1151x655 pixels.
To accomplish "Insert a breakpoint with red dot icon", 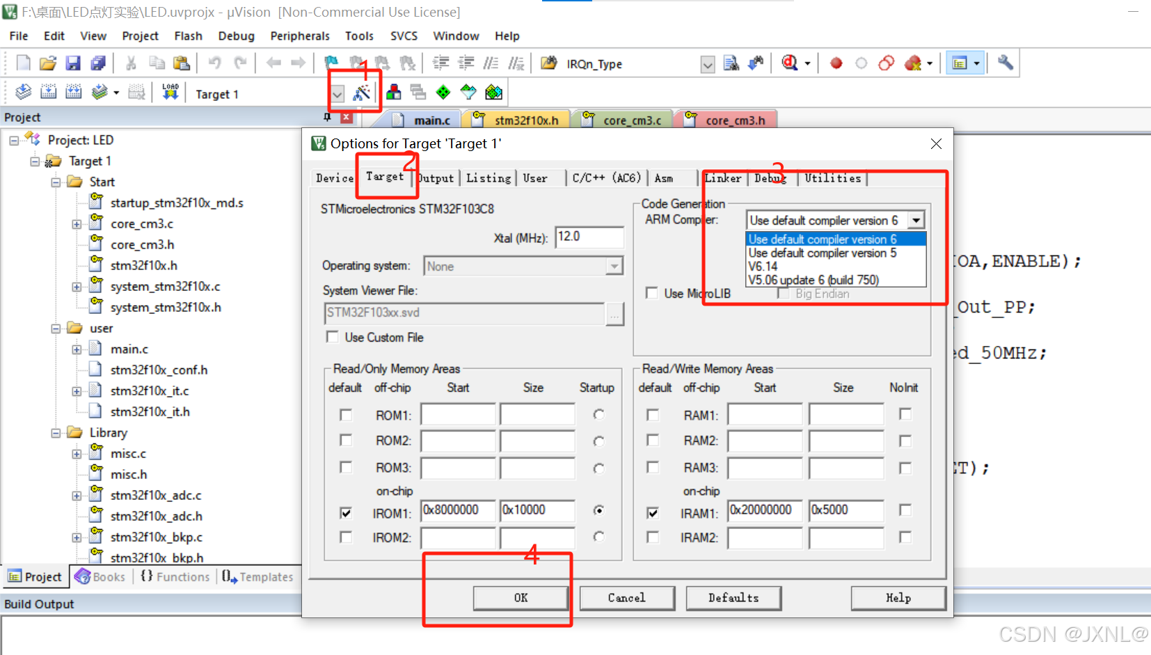I will pos(836,63).
